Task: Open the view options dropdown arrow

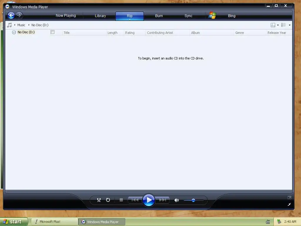Action: (x=290, y=25)
